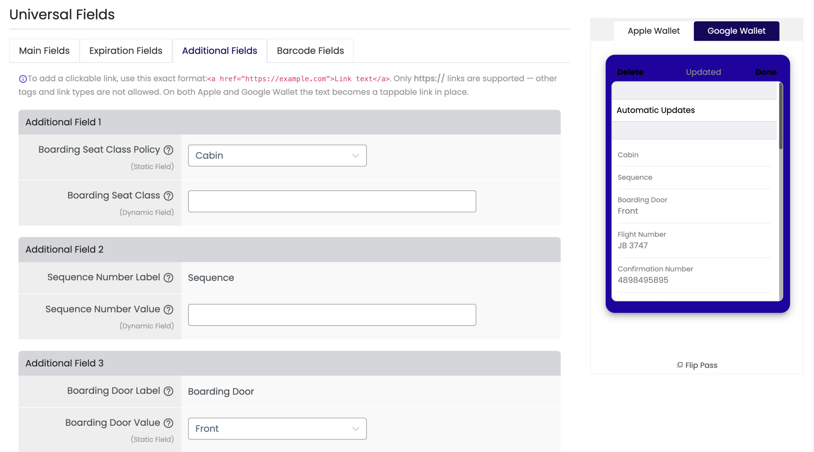This screenshot has width=814, height=452.
Task: Click the Flip Pass link
Action: 697,365
